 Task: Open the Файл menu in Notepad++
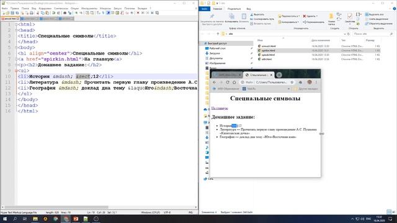click(x=4, y=8)
